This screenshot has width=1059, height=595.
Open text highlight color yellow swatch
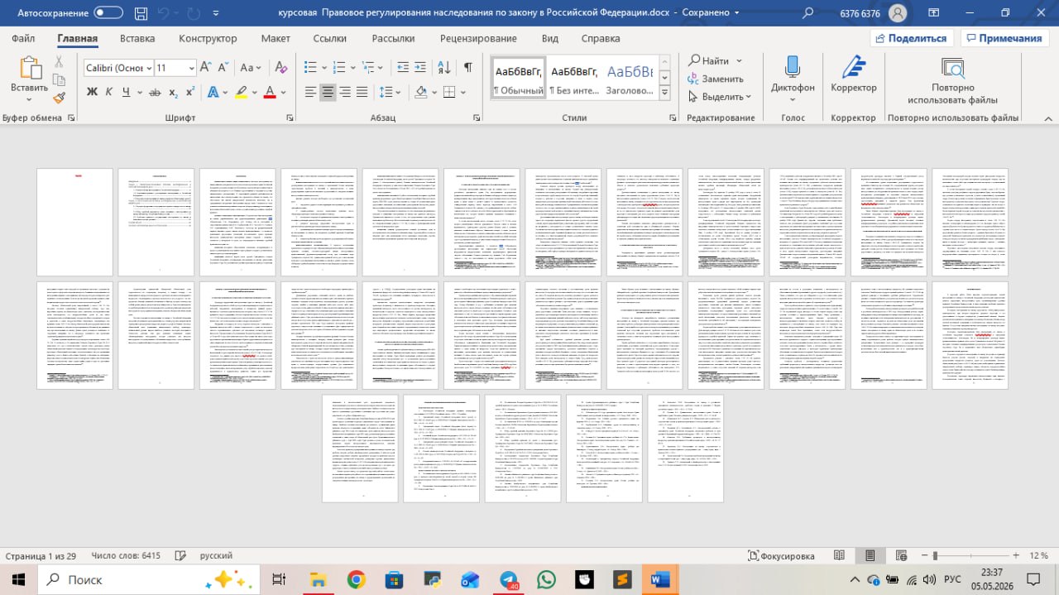241,93
